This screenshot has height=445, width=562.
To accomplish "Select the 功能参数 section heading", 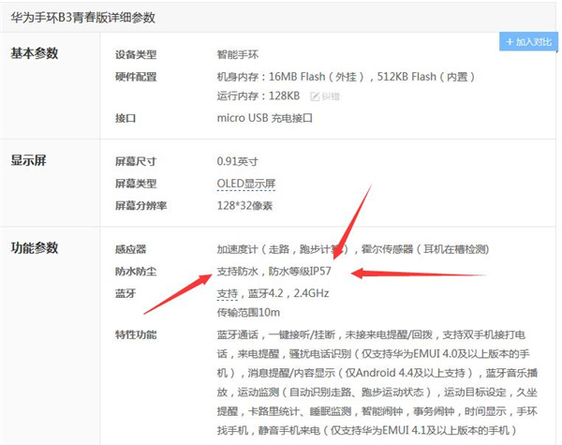I will (34, 247).
